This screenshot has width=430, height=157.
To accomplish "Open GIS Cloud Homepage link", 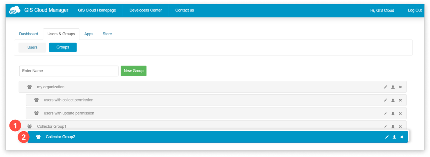I will point(97,10).
